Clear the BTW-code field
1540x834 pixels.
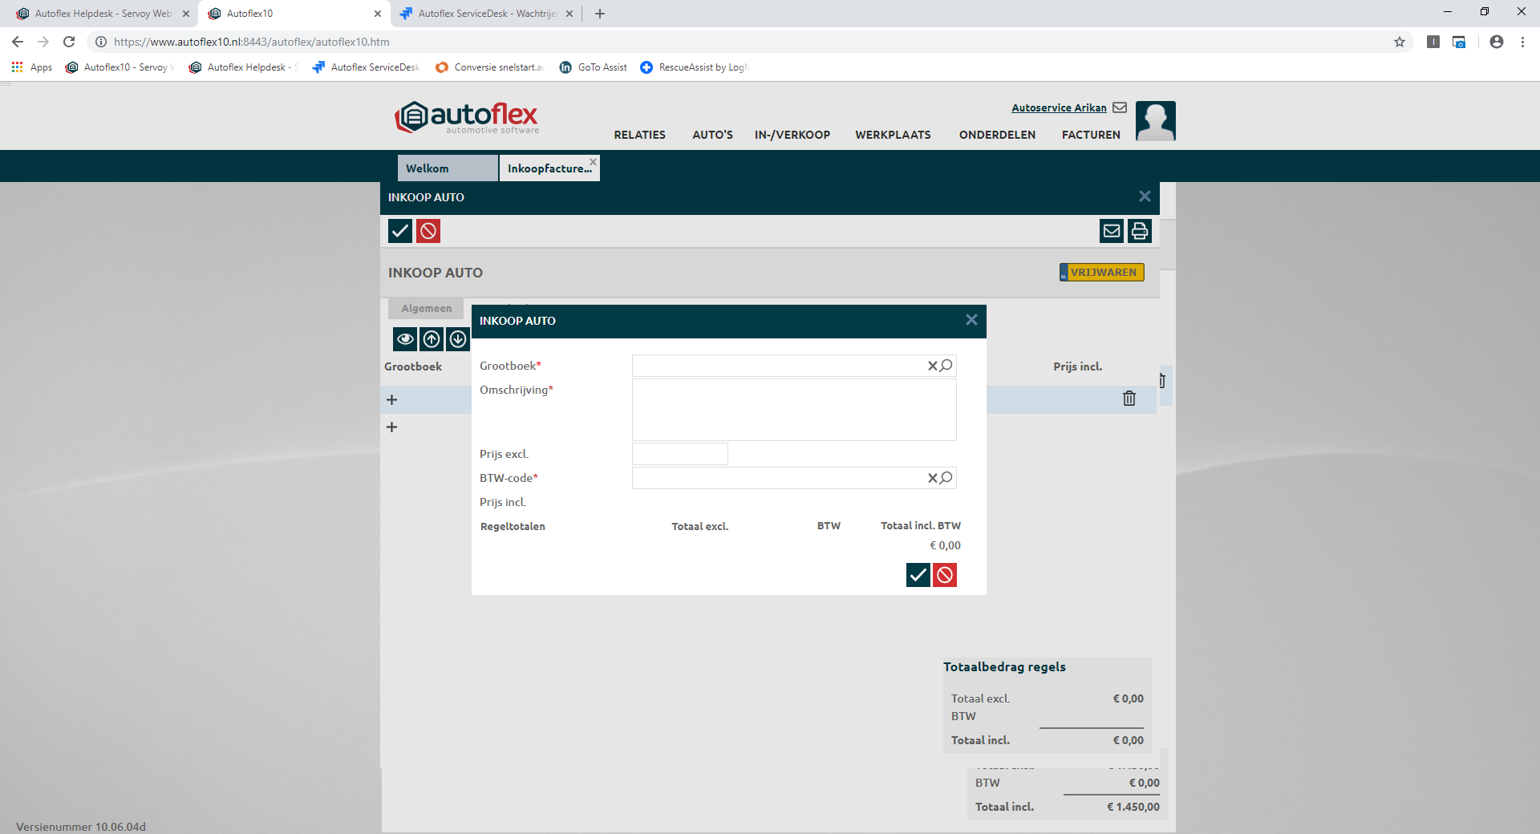(932, 478)
